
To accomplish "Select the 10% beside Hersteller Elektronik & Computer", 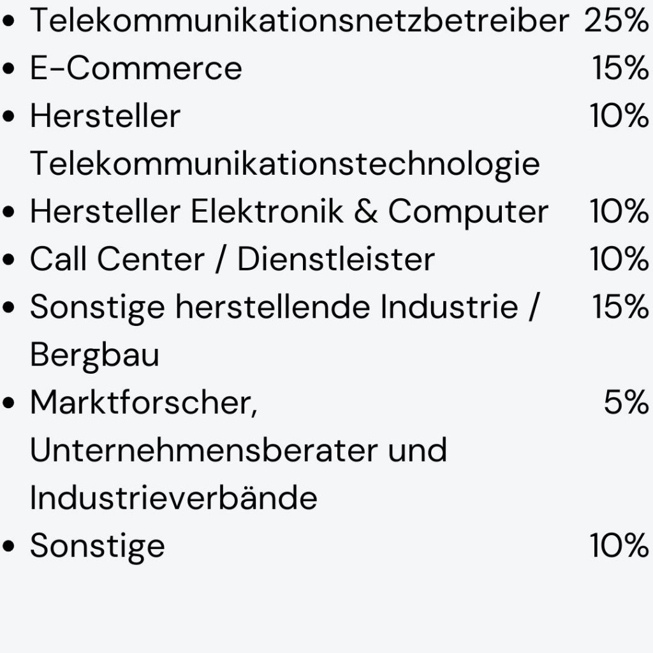I will (x=619, y=212).
